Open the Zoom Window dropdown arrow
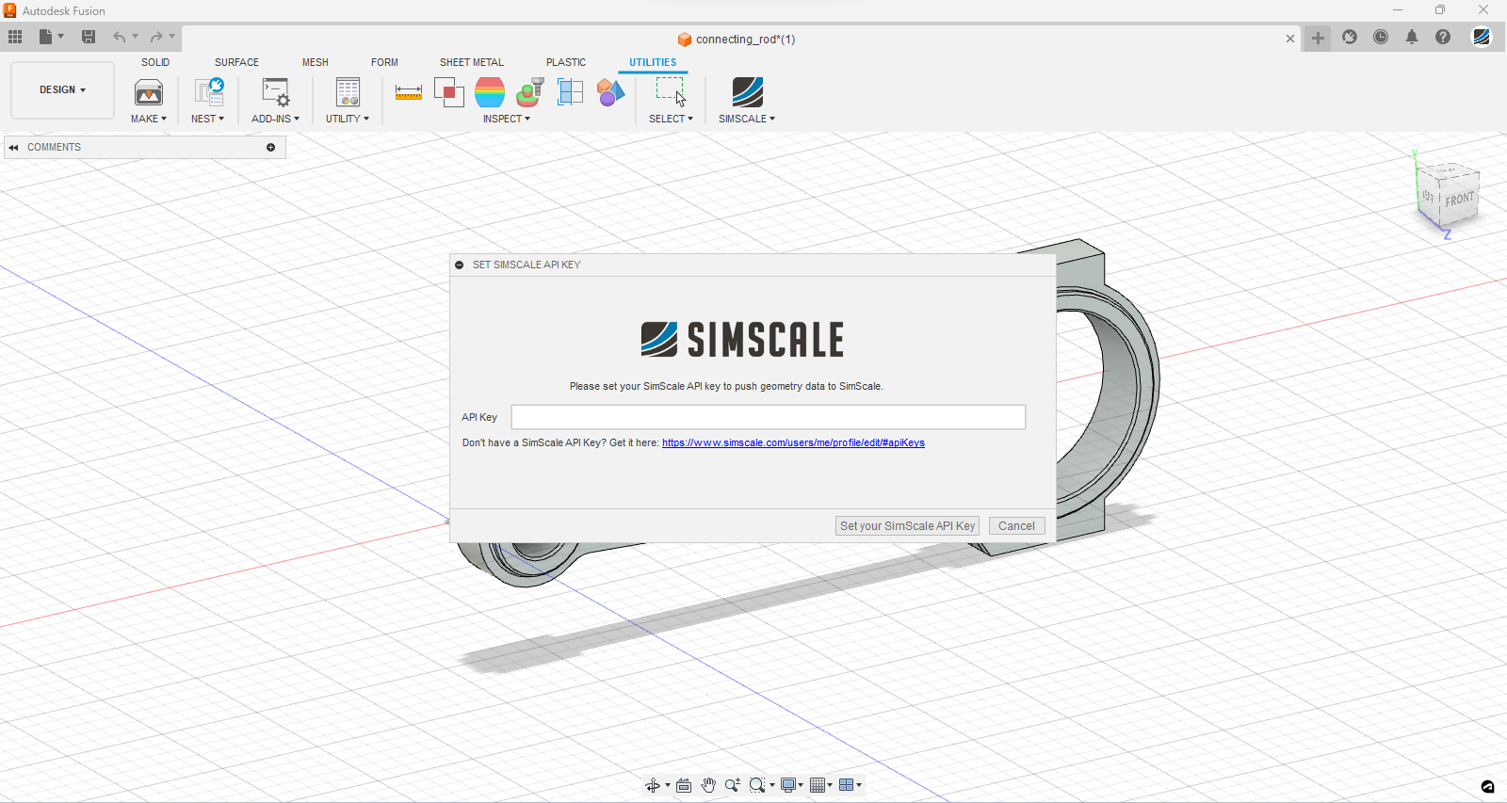The height and width of the screenshot is (803, 1507). (x=772, y=785)
